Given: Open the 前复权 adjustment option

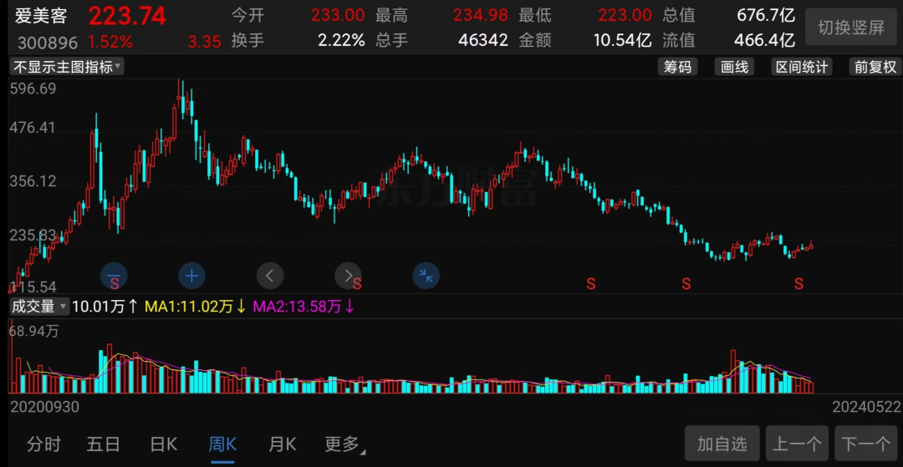Looking at the screenshot, I should 875,67.
